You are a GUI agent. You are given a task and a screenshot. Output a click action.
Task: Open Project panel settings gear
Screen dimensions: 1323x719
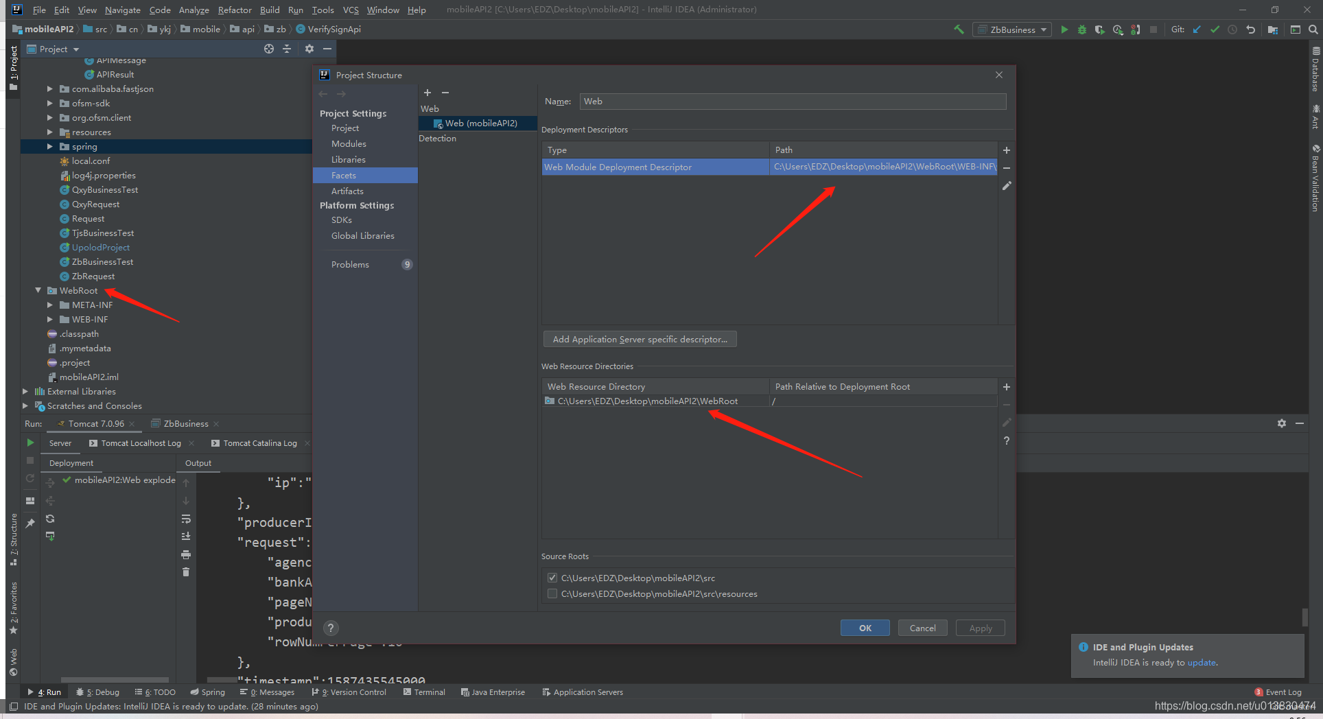[x=309, y=49]
